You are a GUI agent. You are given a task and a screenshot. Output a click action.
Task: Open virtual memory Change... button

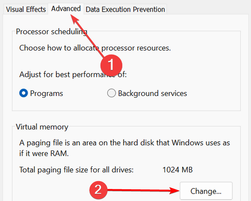206,191
